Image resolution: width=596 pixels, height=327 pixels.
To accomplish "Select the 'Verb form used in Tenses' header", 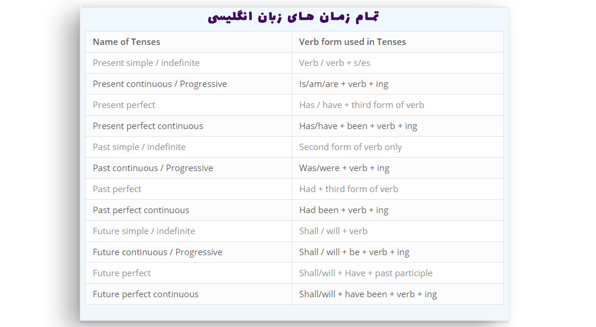I will point(398,42).
